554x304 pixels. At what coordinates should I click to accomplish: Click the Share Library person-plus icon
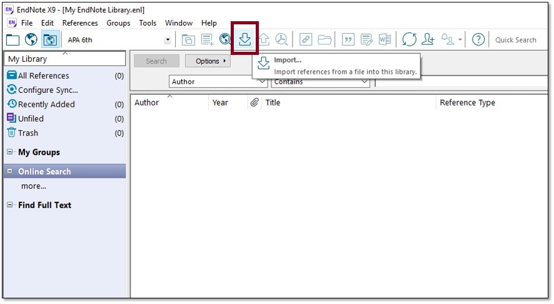point(428,39)
